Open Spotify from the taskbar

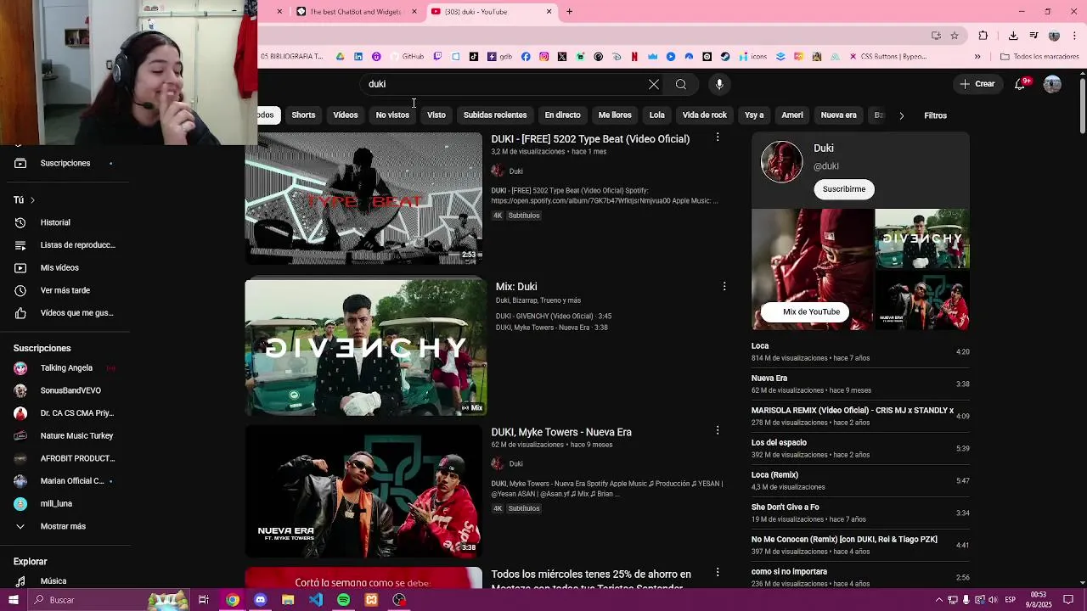[x=343, y=600]
